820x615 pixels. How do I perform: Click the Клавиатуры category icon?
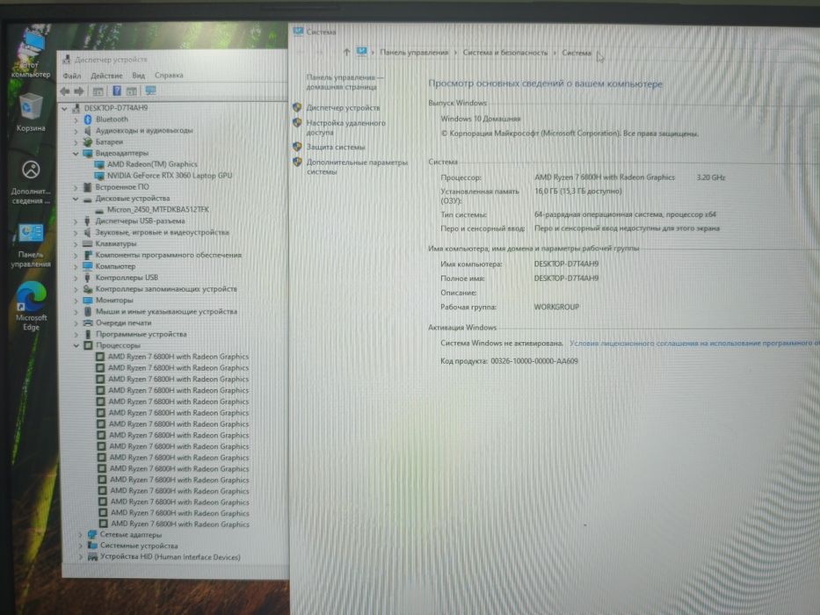(x=87, y=243)
